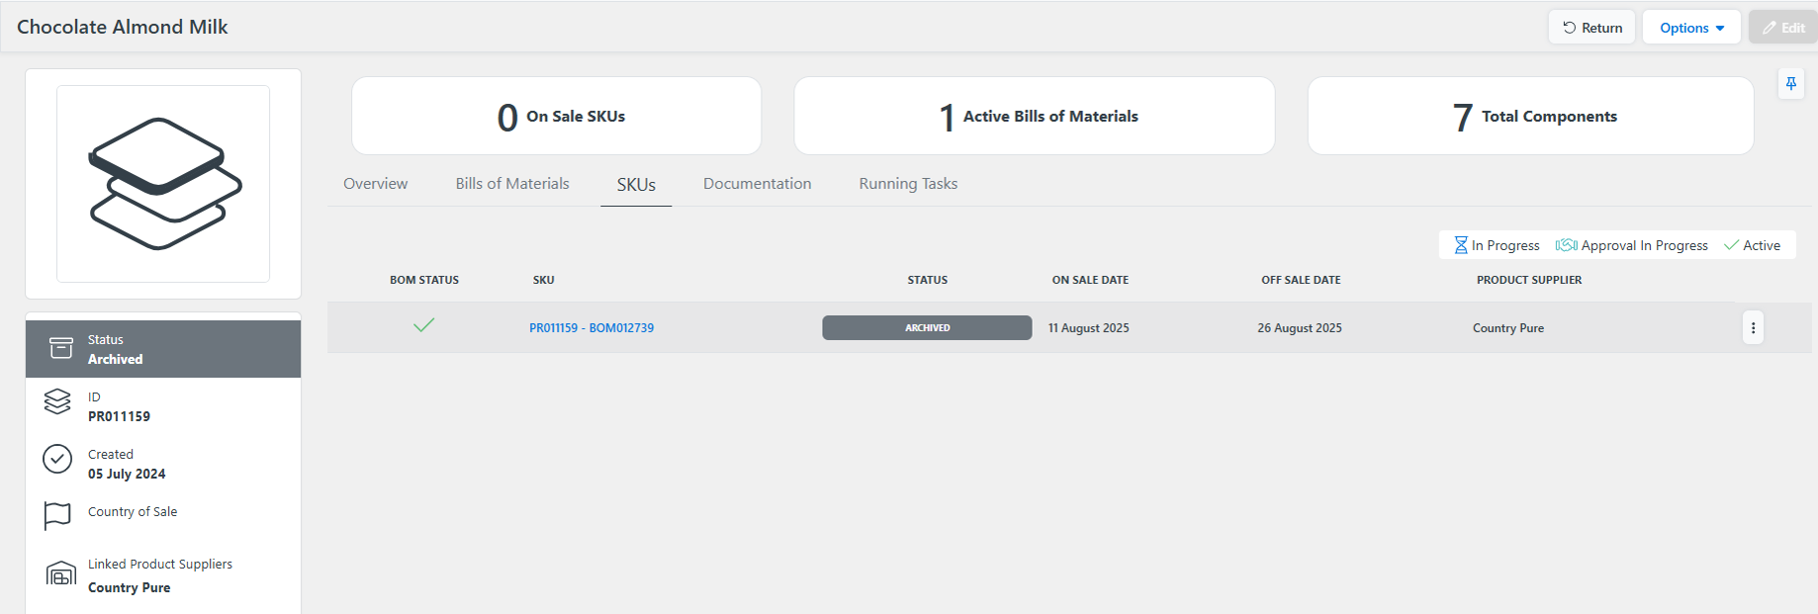
Task: Click the 11 August 2025 on sale date
Action: (1088, 328)
